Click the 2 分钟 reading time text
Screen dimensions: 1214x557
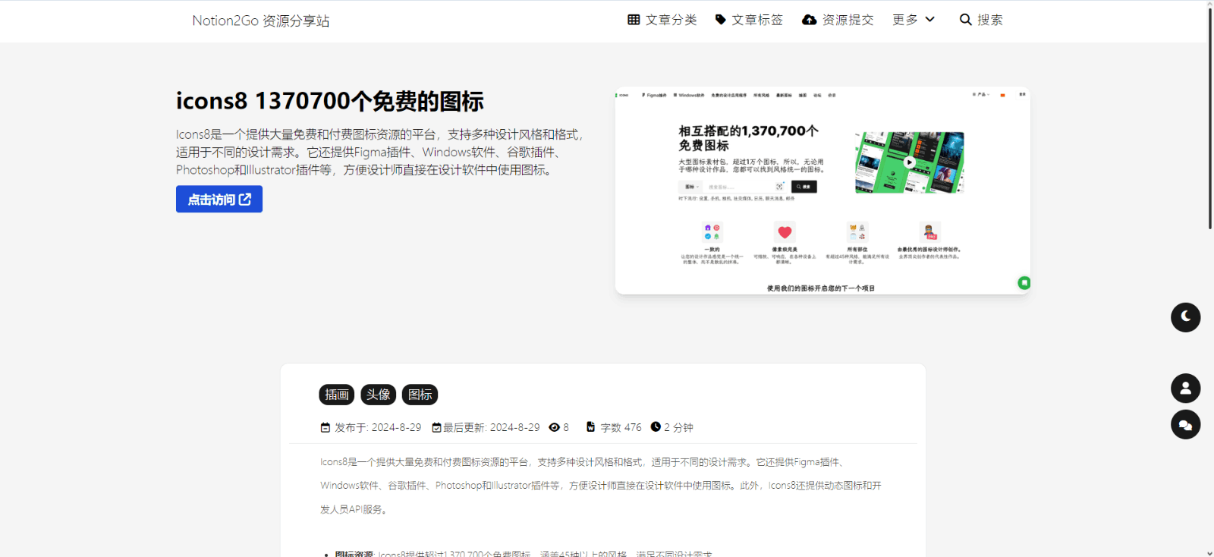tap(678, 427)
